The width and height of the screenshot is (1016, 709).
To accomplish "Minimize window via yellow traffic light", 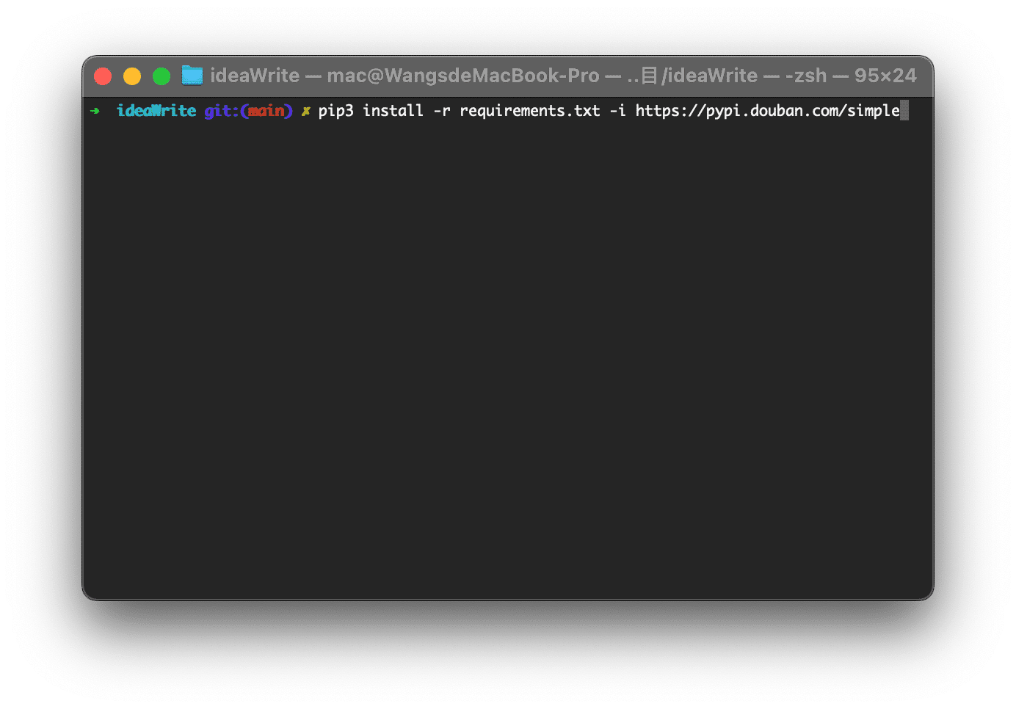I will tap(132, 76).
